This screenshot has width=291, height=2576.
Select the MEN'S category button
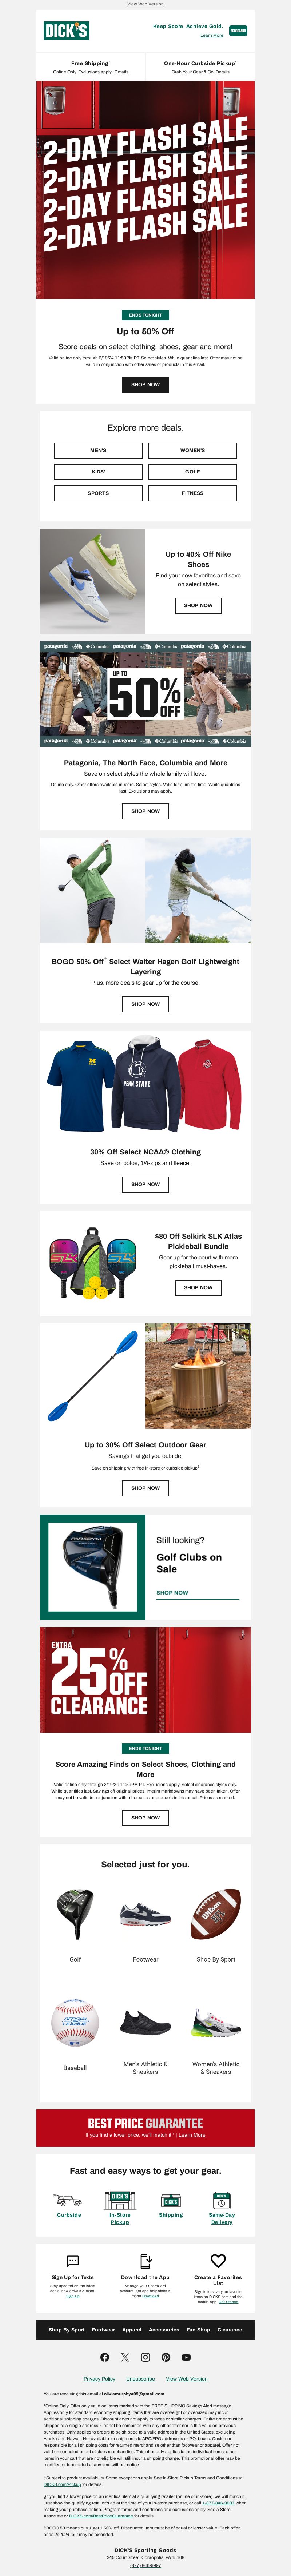coord(98,450)
